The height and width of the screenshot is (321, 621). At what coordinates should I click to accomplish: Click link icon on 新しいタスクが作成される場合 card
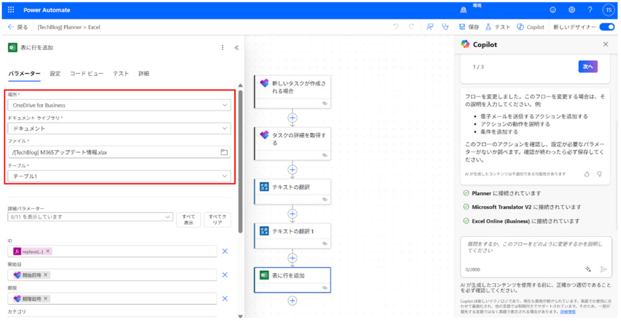(325, 103)
